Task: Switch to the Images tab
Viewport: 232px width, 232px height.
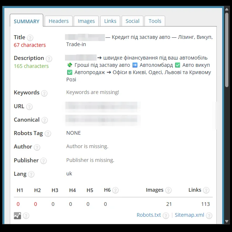Action: point(86,21)
